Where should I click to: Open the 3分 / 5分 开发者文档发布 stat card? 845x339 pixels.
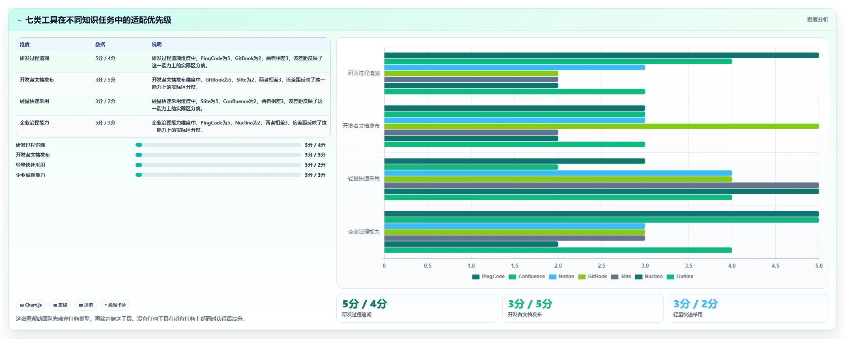coord(583,308)
